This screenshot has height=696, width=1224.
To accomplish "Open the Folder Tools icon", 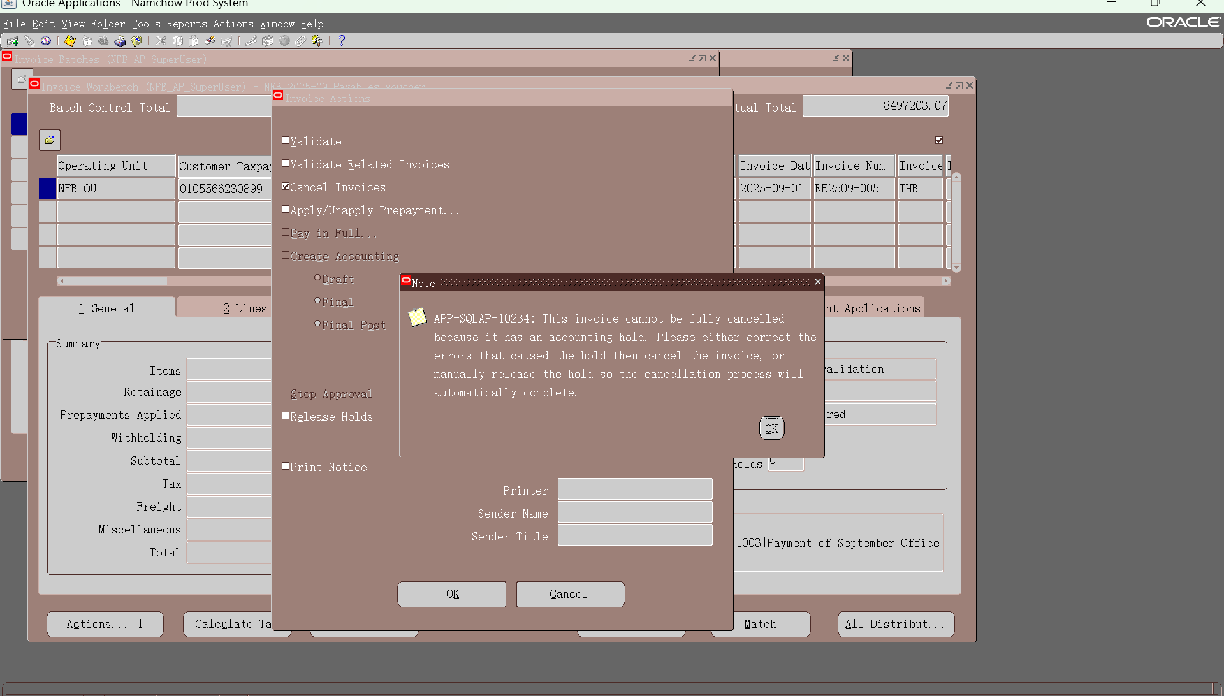I will tap(317, 41).
